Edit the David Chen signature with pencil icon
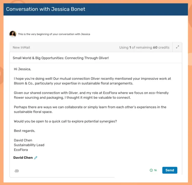This screenshot has height=185, width=192. pos(36,158)
